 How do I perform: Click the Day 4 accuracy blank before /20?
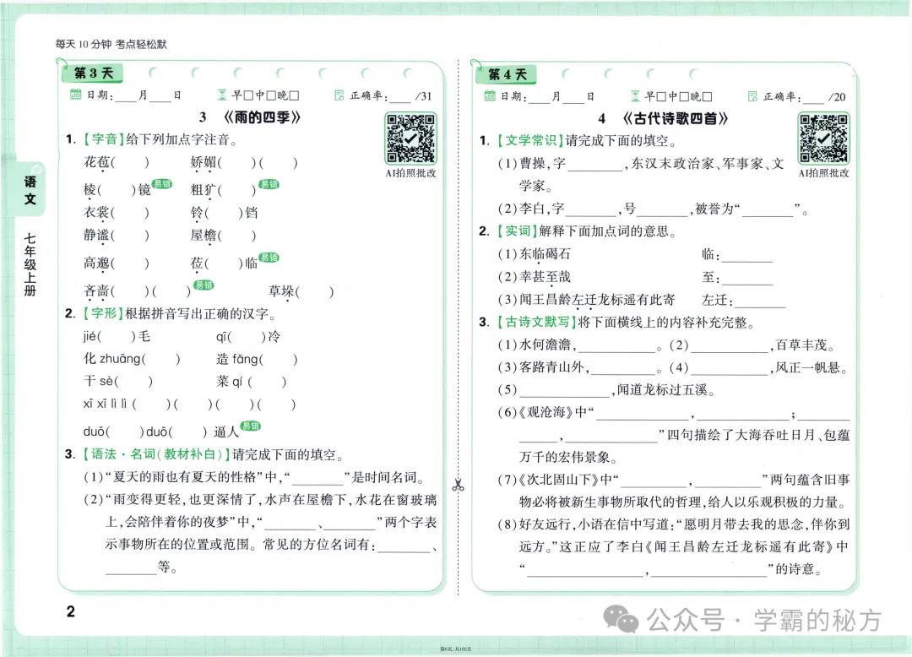pyautogui.click(x=814, y=98)
